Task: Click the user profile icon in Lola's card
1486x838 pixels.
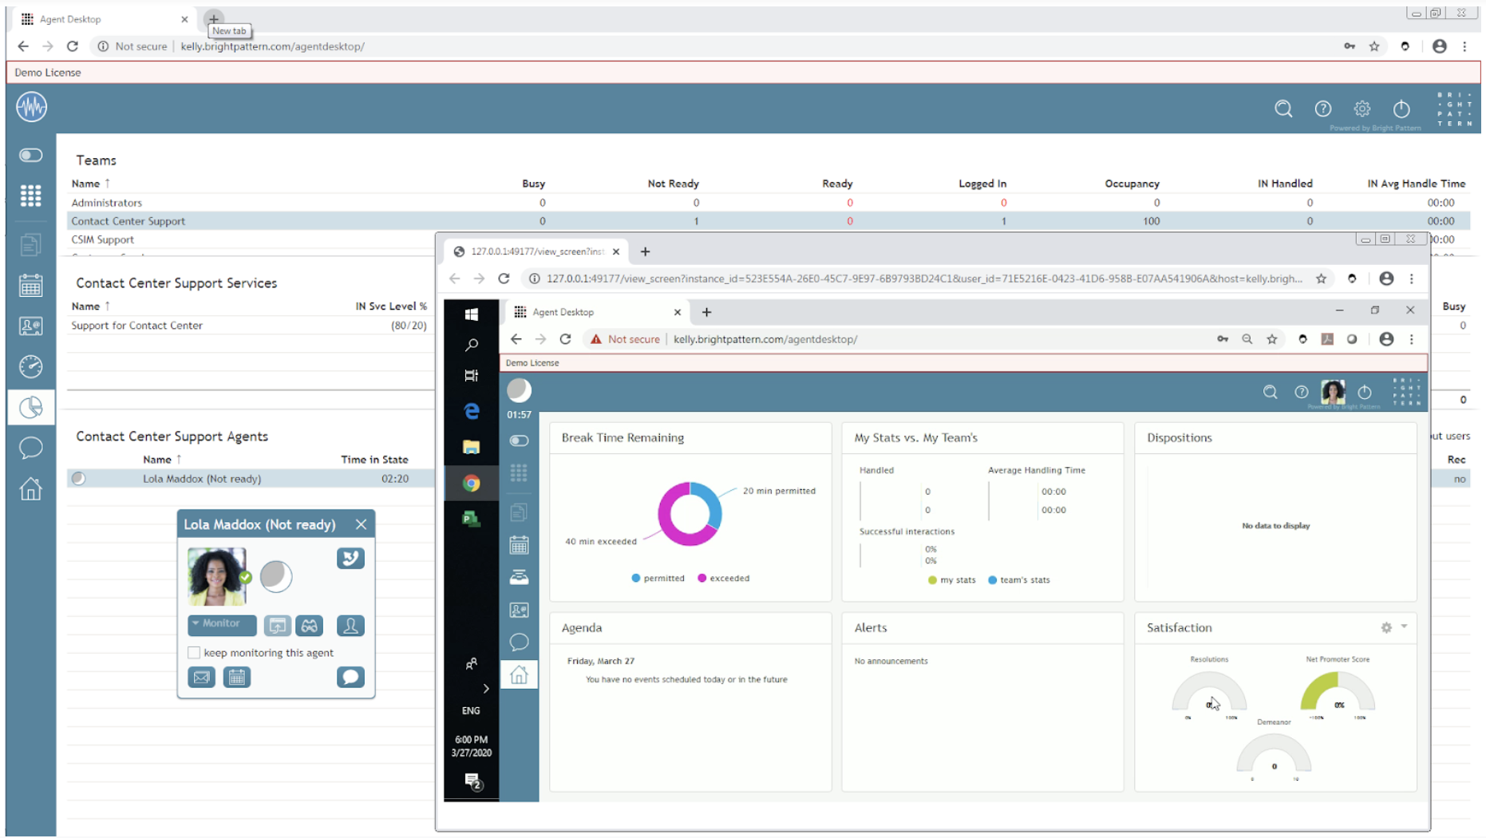Action: click(350, 626)
